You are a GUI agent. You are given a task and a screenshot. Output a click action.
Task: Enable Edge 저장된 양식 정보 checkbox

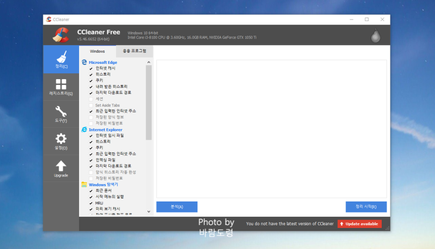point(91,117)
